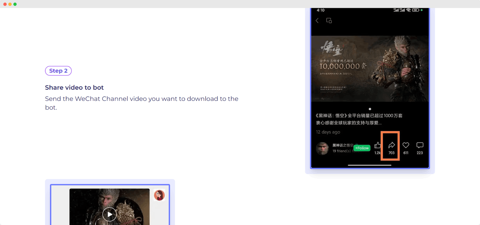Screen dimensions: 480x225
Task: Click the image pagination dot below banner
Action: (370, 109)
